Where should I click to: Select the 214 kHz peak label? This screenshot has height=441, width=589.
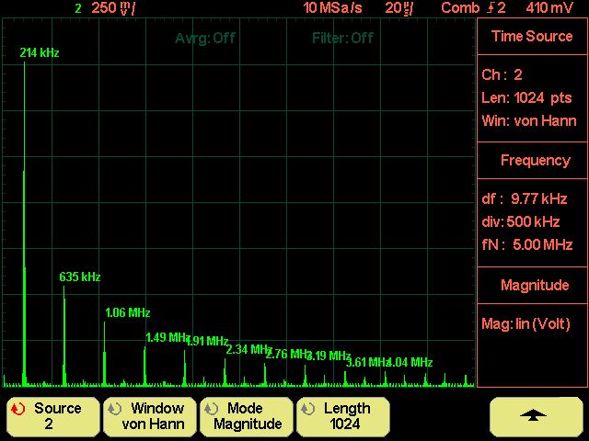click(x=40, y=52)
